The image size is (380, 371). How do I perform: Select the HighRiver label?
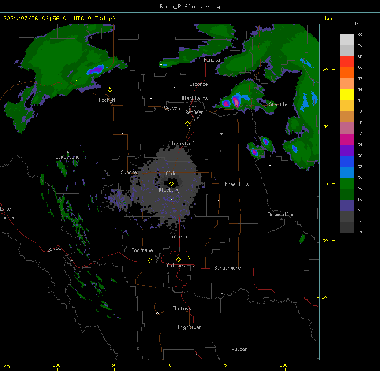[x=190, y=327]
